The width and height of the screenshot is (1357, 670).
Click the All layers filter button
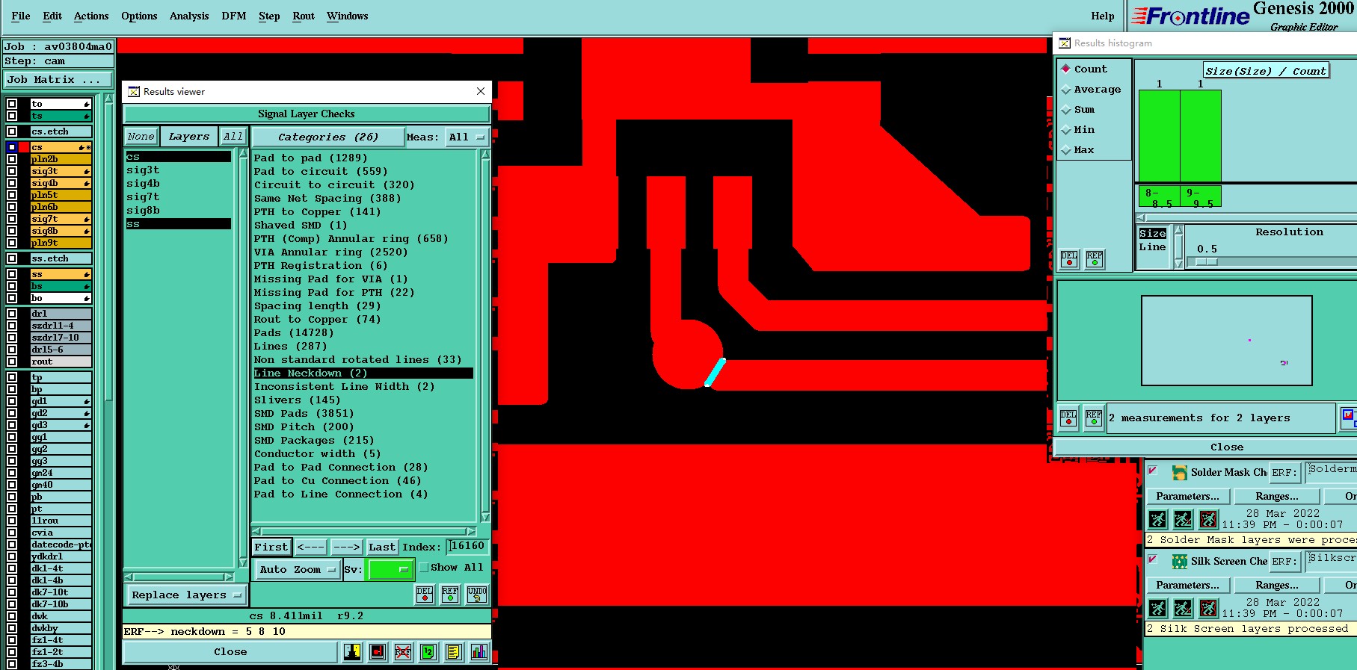(233, 137)
